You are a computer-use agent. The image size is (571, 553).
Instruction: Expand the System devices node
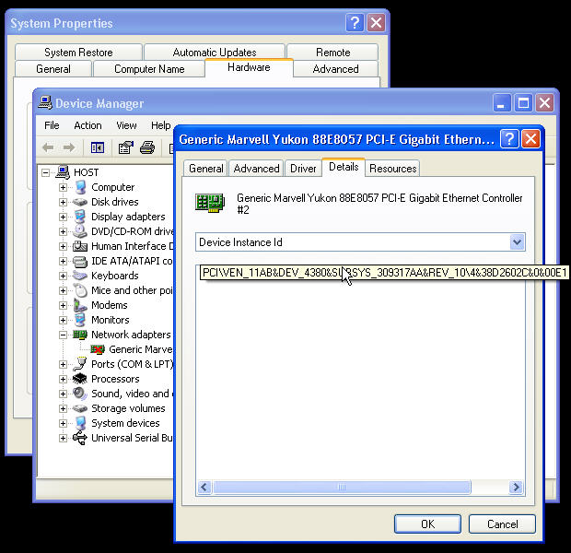tap(63, 423)
